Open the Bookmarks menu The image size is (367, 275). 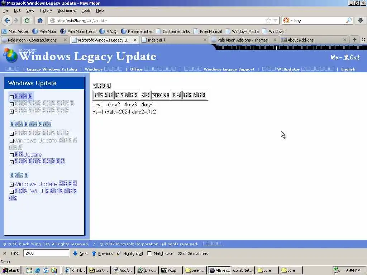(67, 10)
